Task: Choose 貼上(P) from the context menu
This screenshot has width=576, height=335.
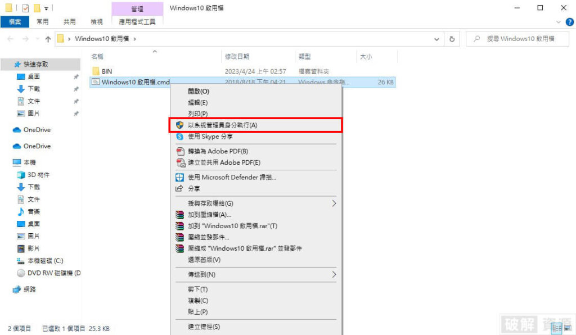Action: click(197, 312)
